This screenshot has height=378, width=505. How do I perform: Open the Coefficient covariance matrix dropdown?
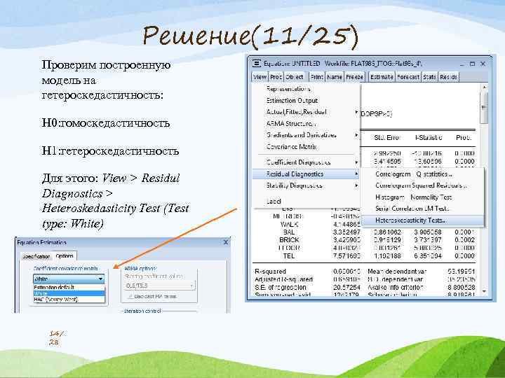[x=69, y=279]
